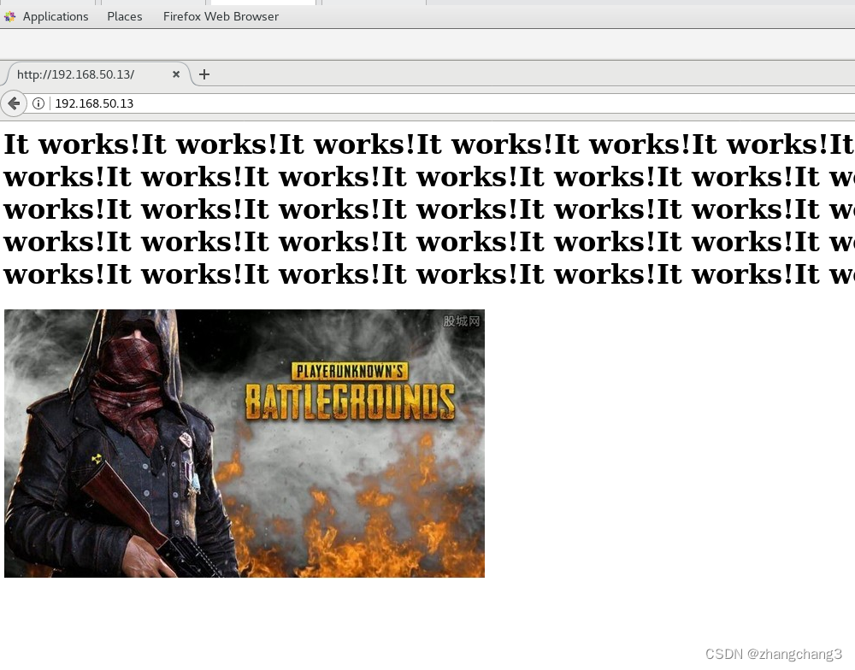Show site information icon
This screenshot has width=855, height=670.
click(x=38, y=103)
